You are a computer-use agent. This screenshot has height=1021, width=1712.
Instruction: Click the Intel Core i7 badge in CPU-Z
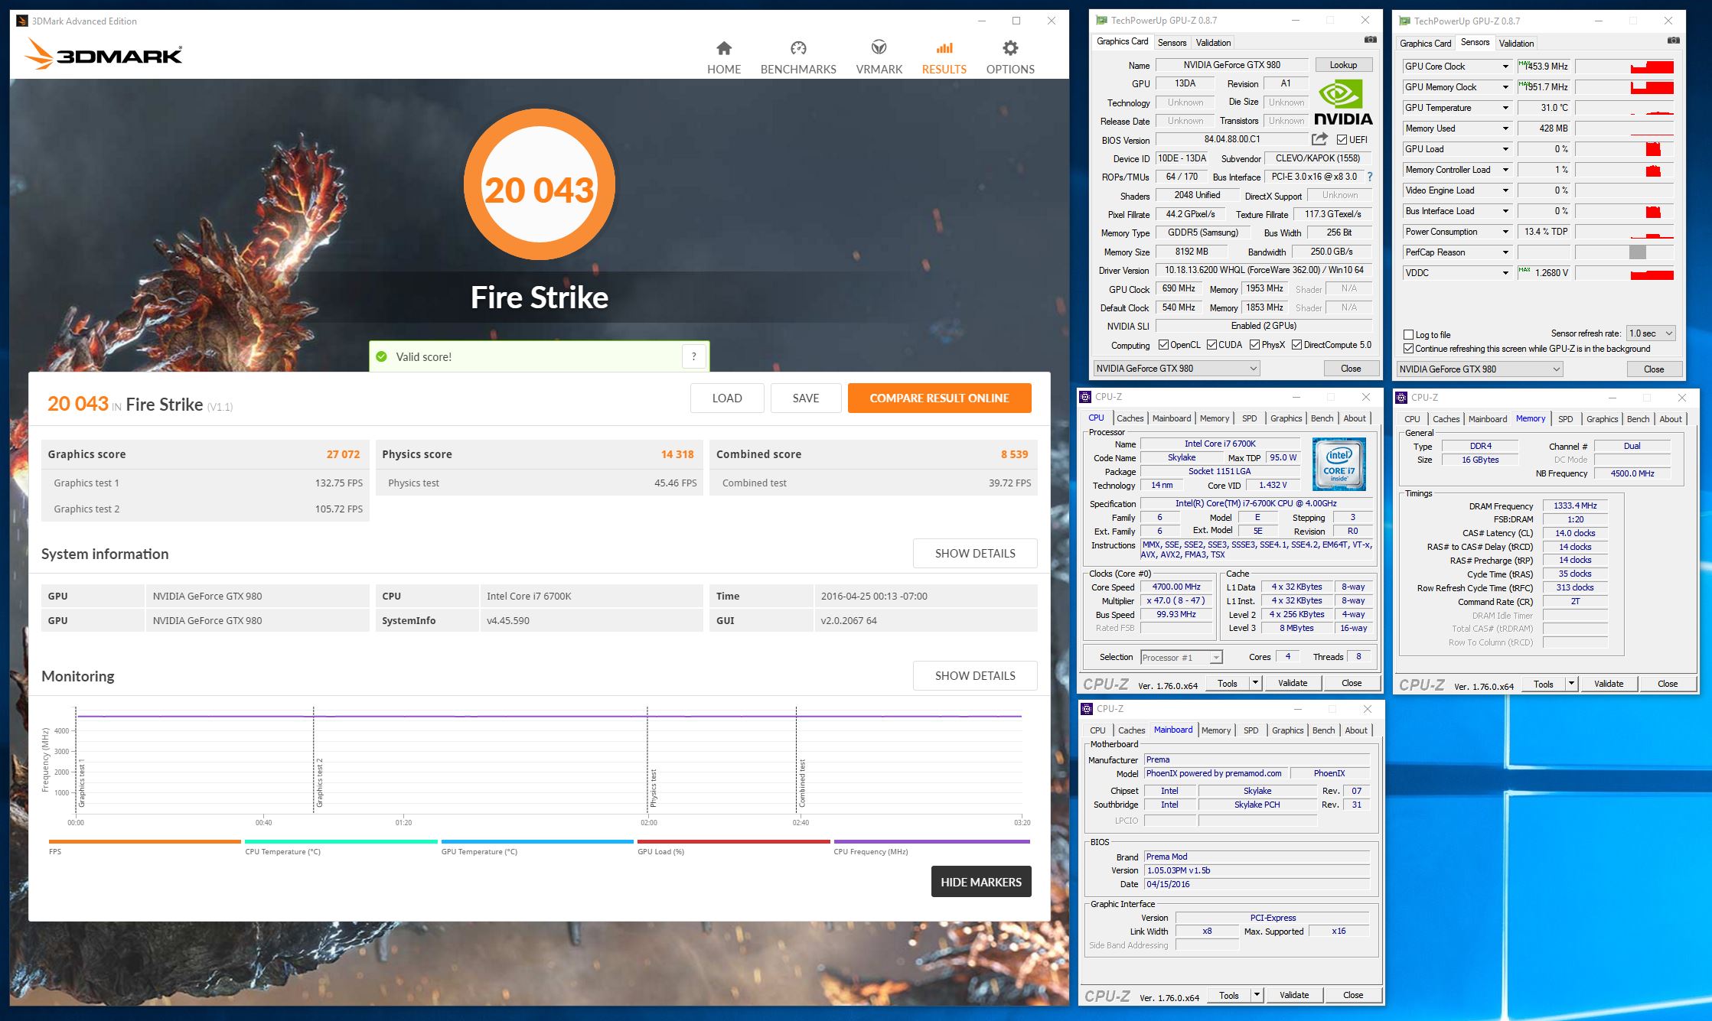[1339, 463]
